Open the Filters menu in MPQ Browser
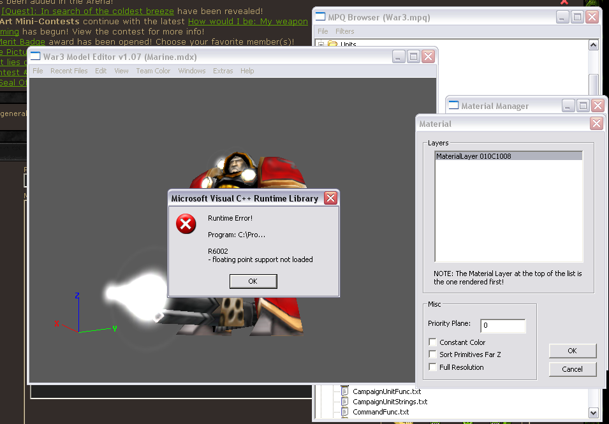The height and width of the screenshot is (424, 609). (345, 31)
